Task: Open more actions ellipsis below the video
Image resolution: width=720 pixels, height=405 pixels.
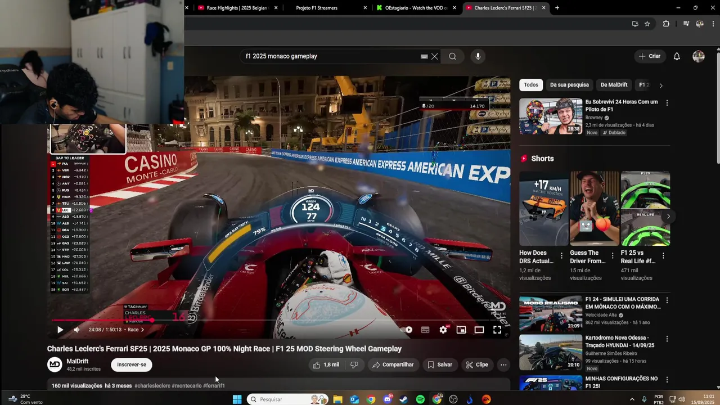Action: click(503, 364)
